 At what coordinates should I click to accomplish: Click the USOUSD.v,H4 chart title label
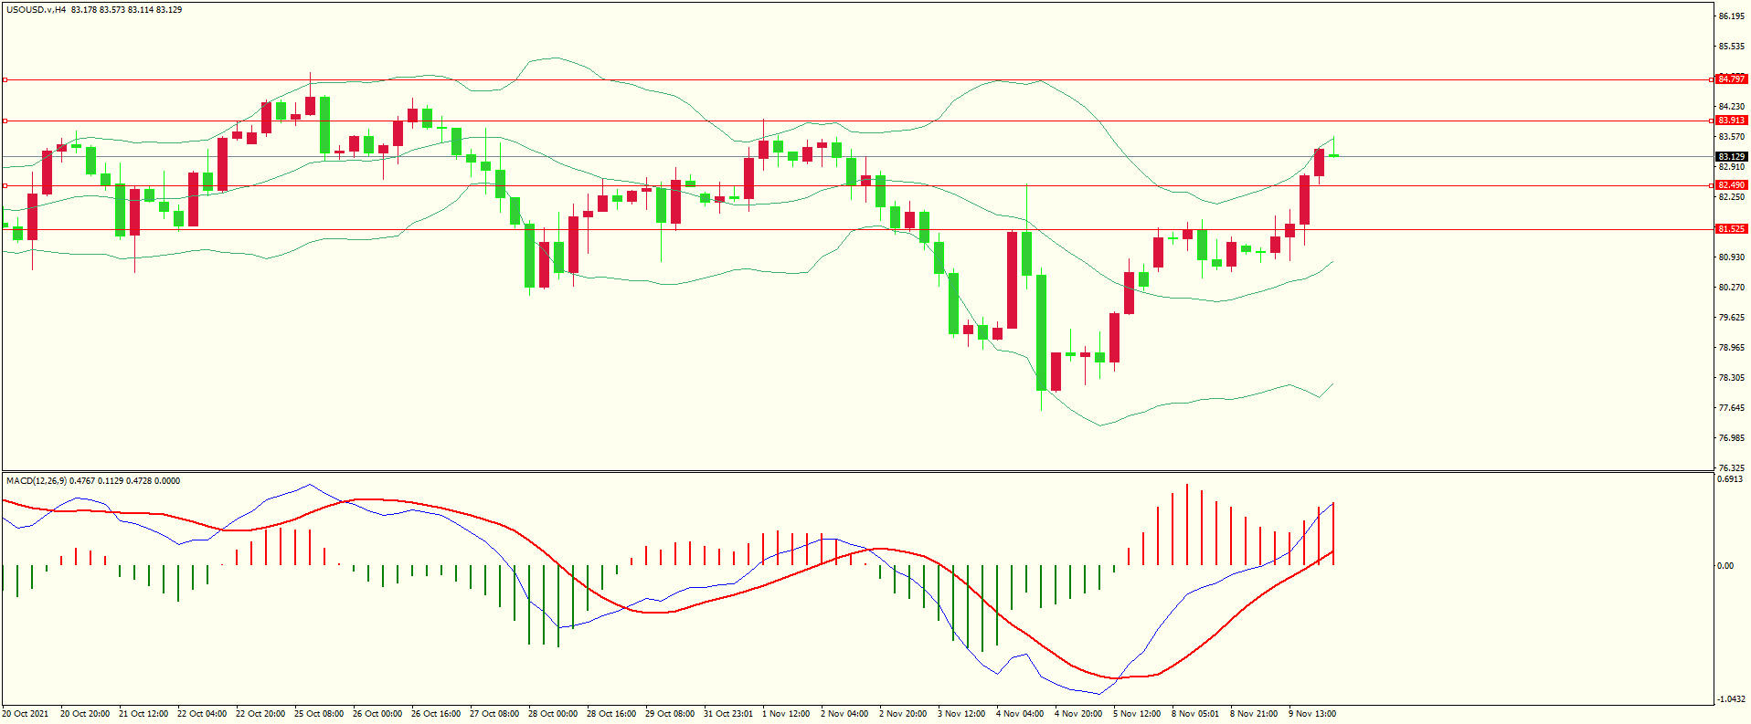pos(36,10)
